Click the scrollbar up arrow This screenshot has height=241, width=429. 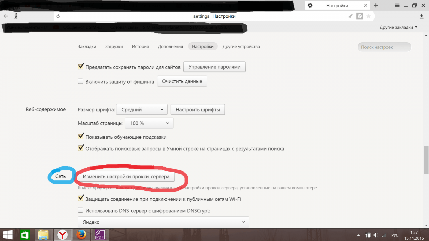pos(426,35)
